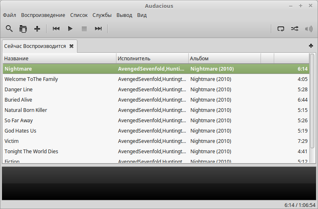Click the 6:44 duration of Buried Alive
This screenshot has height=209, width=318.
tap(303, 100)
